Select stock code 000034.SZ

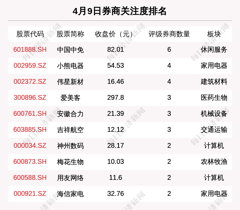pyautogui.click(x=30, y=145)
